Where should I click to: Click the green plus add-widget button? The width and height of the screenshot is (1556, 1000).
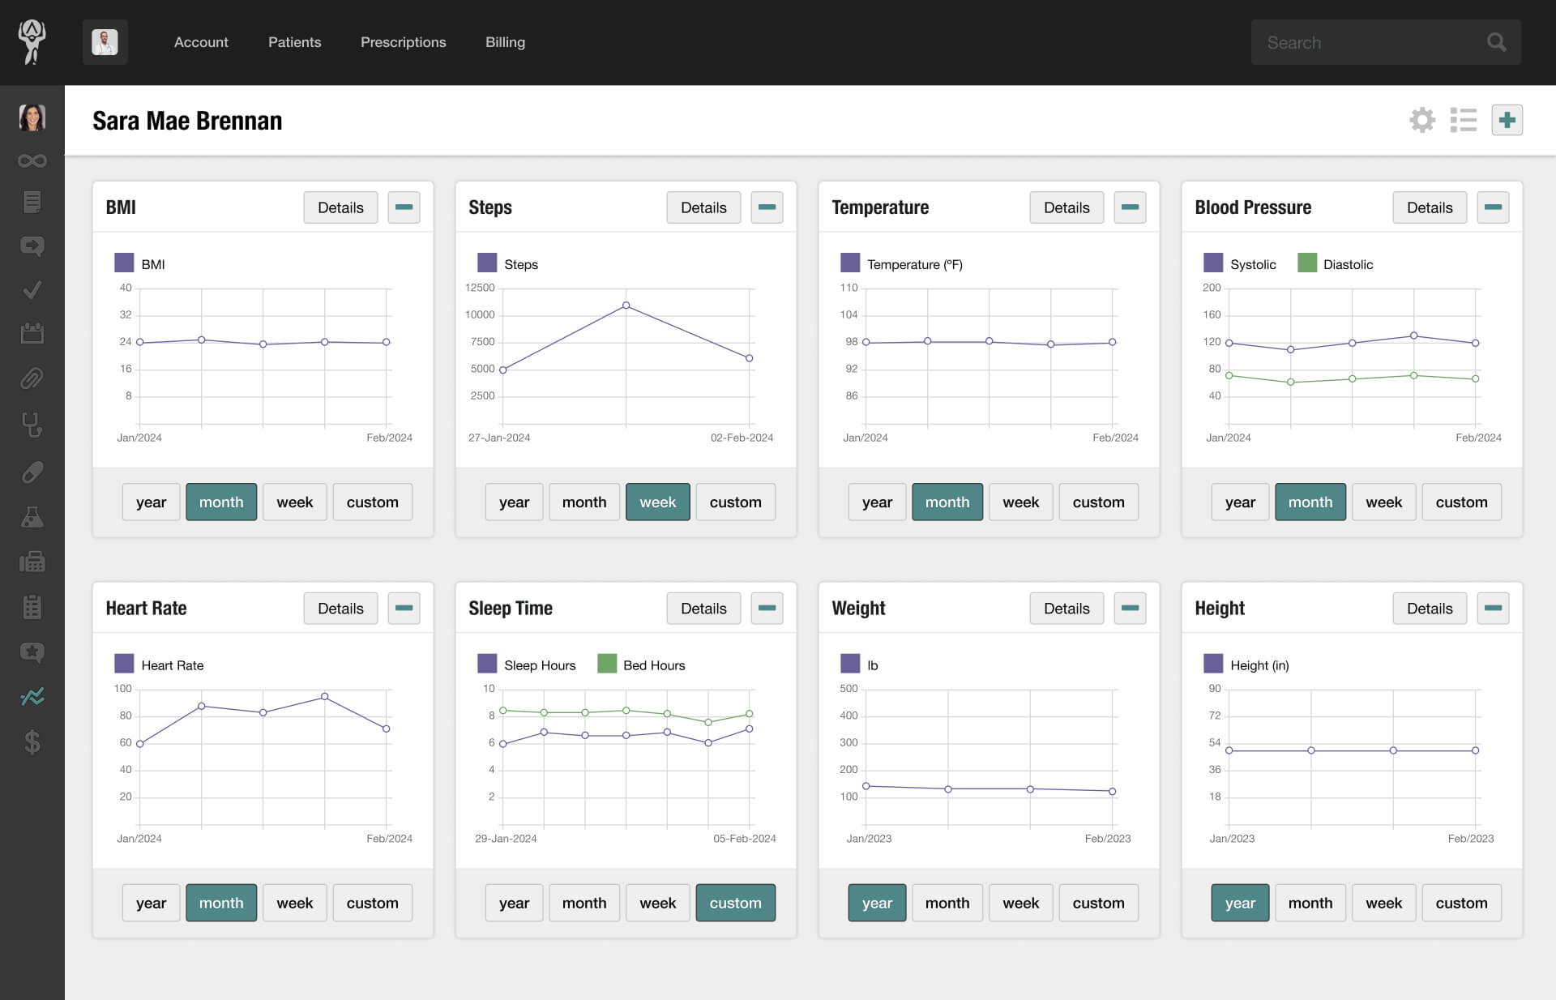point(1507,120)
